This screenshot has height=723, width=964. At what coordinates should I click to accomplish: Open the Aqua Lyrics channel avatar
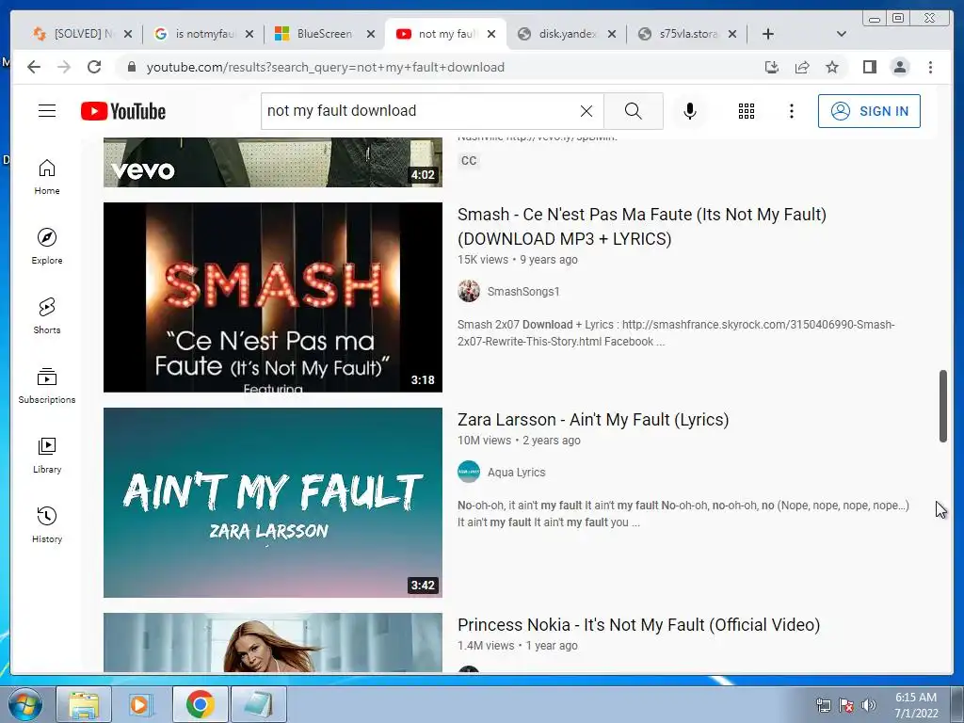click(x=469, y=472)
